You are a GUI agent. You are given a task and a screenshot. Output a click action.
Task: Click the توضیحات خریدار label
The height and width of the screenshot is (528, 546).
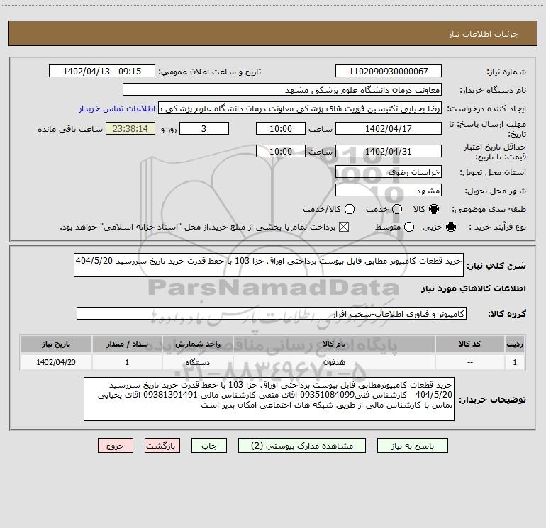[x=492, y=400]
